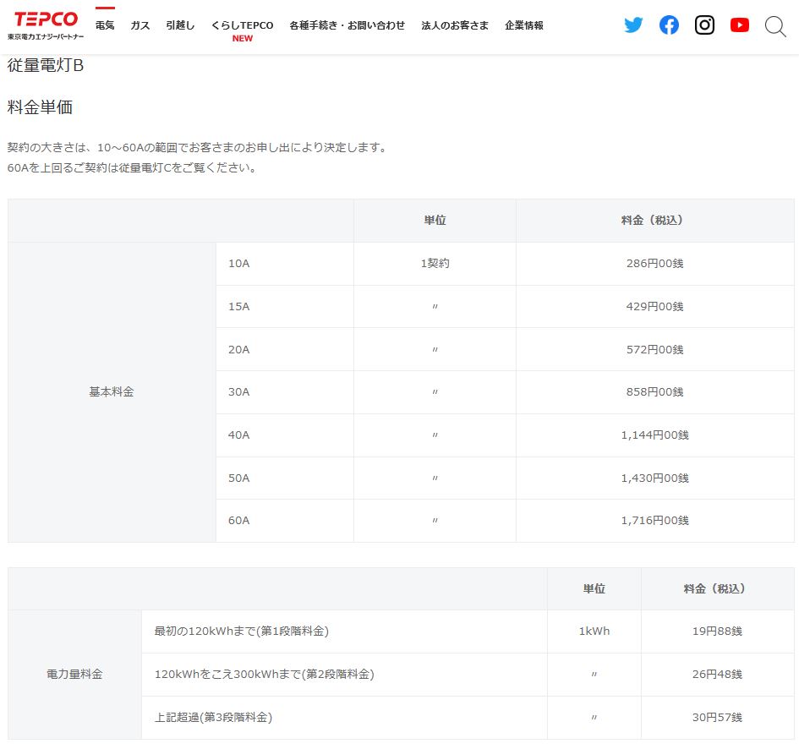The image size is (799, 749).
Task: Open the ガス navigation menu
Action: coord(140,25)
